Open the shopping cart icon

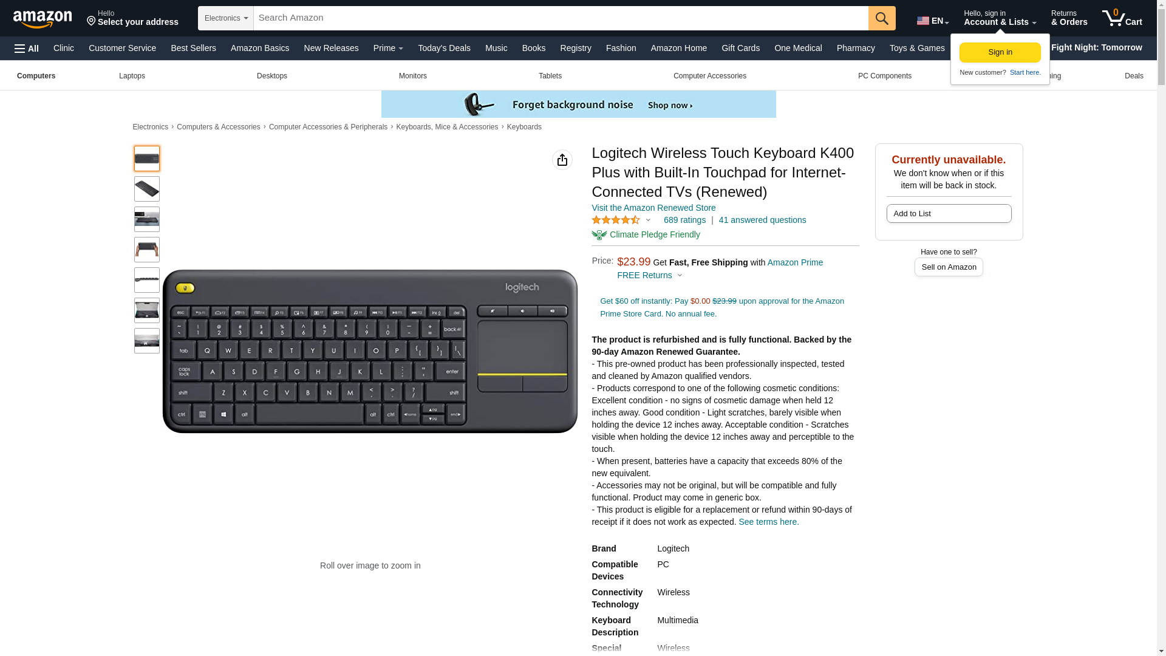(1122, 18)
